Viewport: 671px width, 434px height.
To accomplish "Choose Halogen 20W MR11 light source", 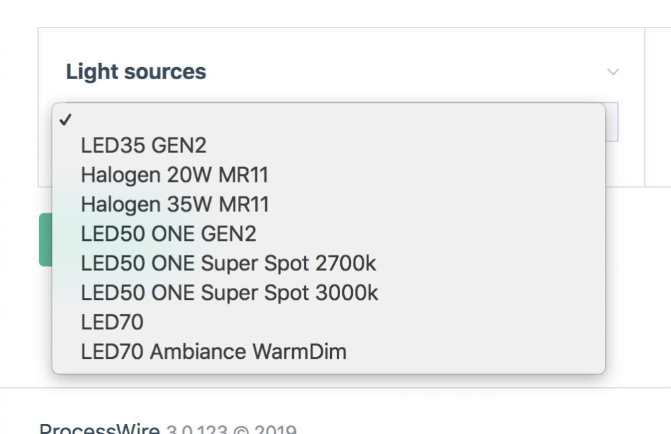I will click(x=174, y=174).
